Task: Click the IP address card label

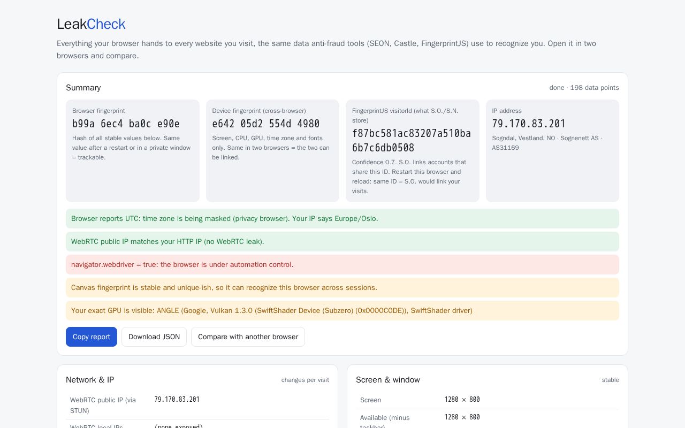Action: coord(507,111)
